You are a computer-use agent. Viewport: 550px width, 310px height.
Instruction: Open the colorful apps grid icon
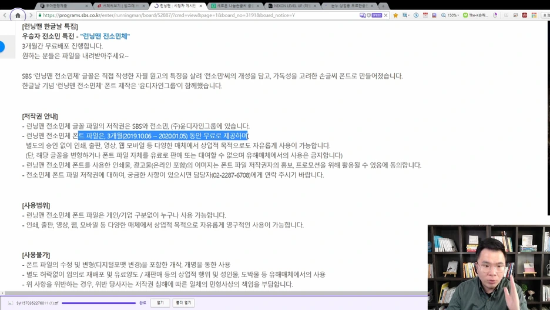click(x=534, y=15)
